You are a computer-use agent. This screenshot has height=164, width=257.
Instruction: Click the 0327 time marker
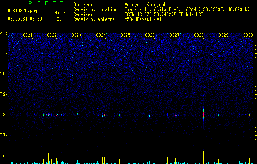(x=174, y=35)
